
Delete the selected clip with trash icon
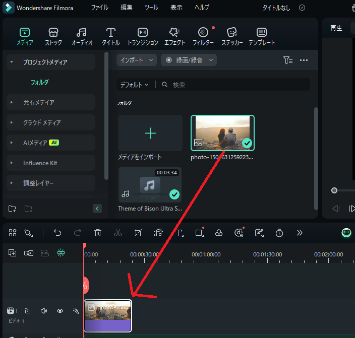coord(98,233)
